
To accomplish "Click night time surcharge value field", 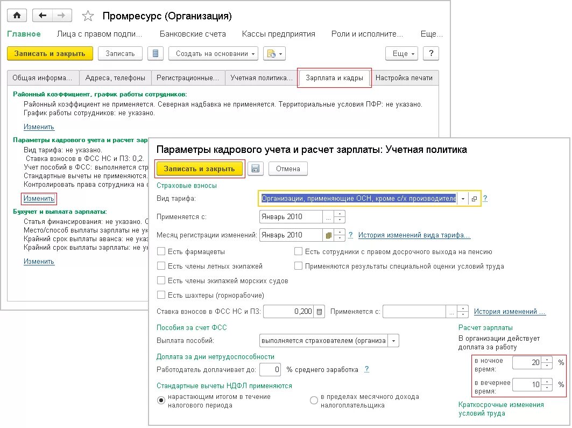I will pyautogui.click(x=527, y=363).
